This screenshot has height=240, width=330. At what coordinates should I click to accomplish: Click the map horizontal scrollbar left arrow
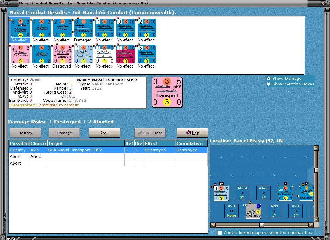[x=213, y=225]
